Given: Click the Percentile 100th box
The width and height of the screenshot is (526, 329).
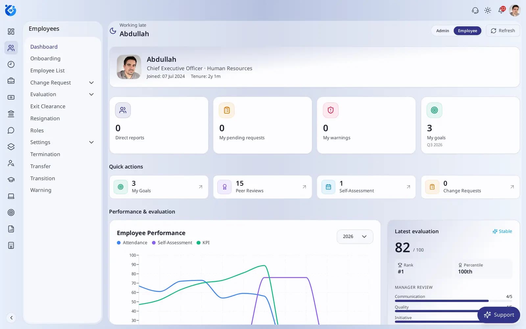Looking at the screenshot, I should [x=484, y=269].
